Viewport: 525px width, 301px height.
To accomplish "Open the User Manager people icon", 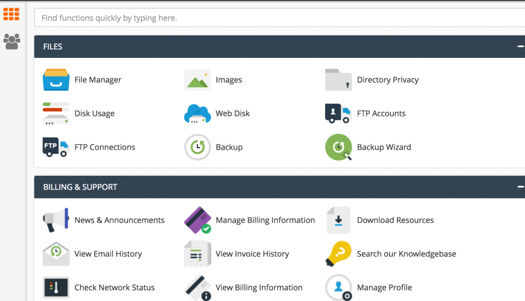I will [x=12, y=42].
